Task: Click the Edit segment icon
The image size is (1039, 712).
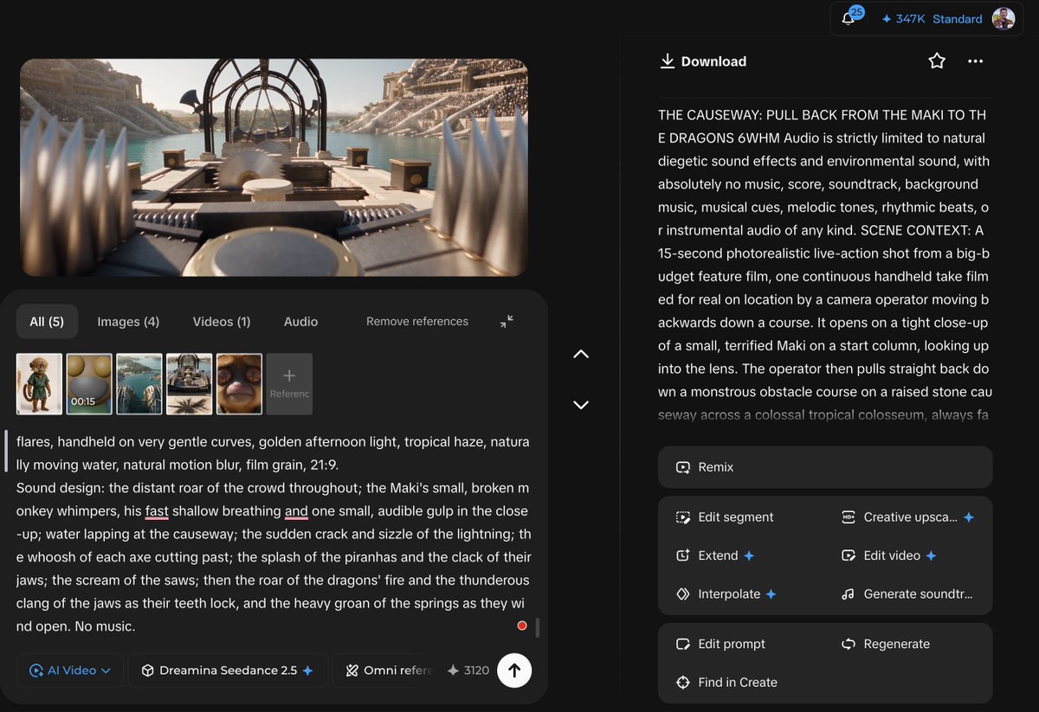Action: (x=683, y=517)
